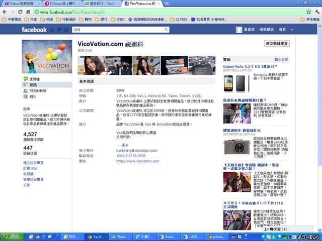Image resolution: width=322 pixels, height=241 pixels.
Task: Click the VicoVation page profile image
Action: coord(47,57)
